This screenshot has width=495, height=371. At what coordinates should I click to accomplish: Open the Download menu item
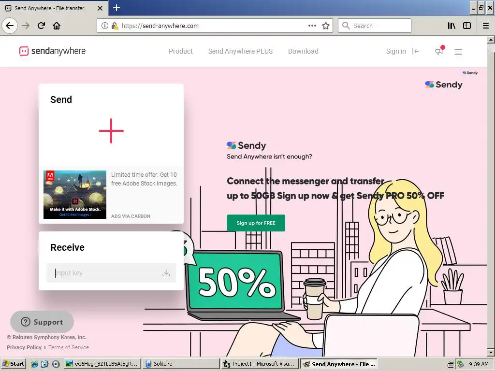(x=303, y=51)
